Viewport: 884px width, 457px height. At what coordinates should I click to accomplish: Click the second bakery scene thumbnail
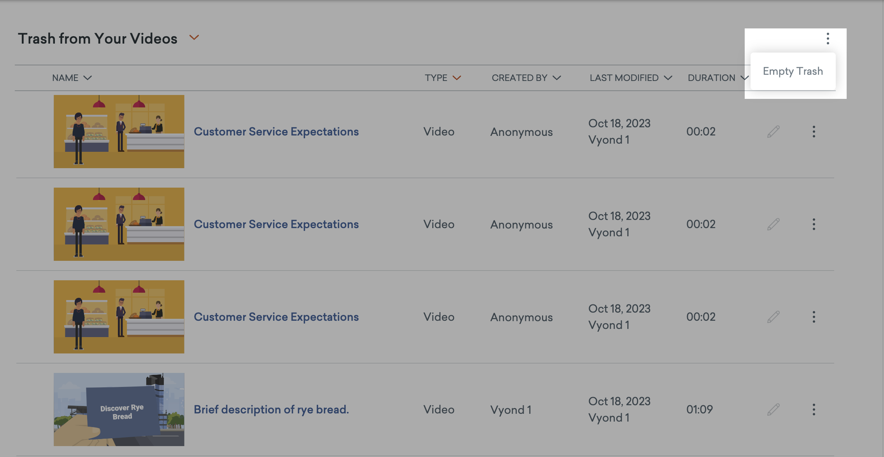119,224
